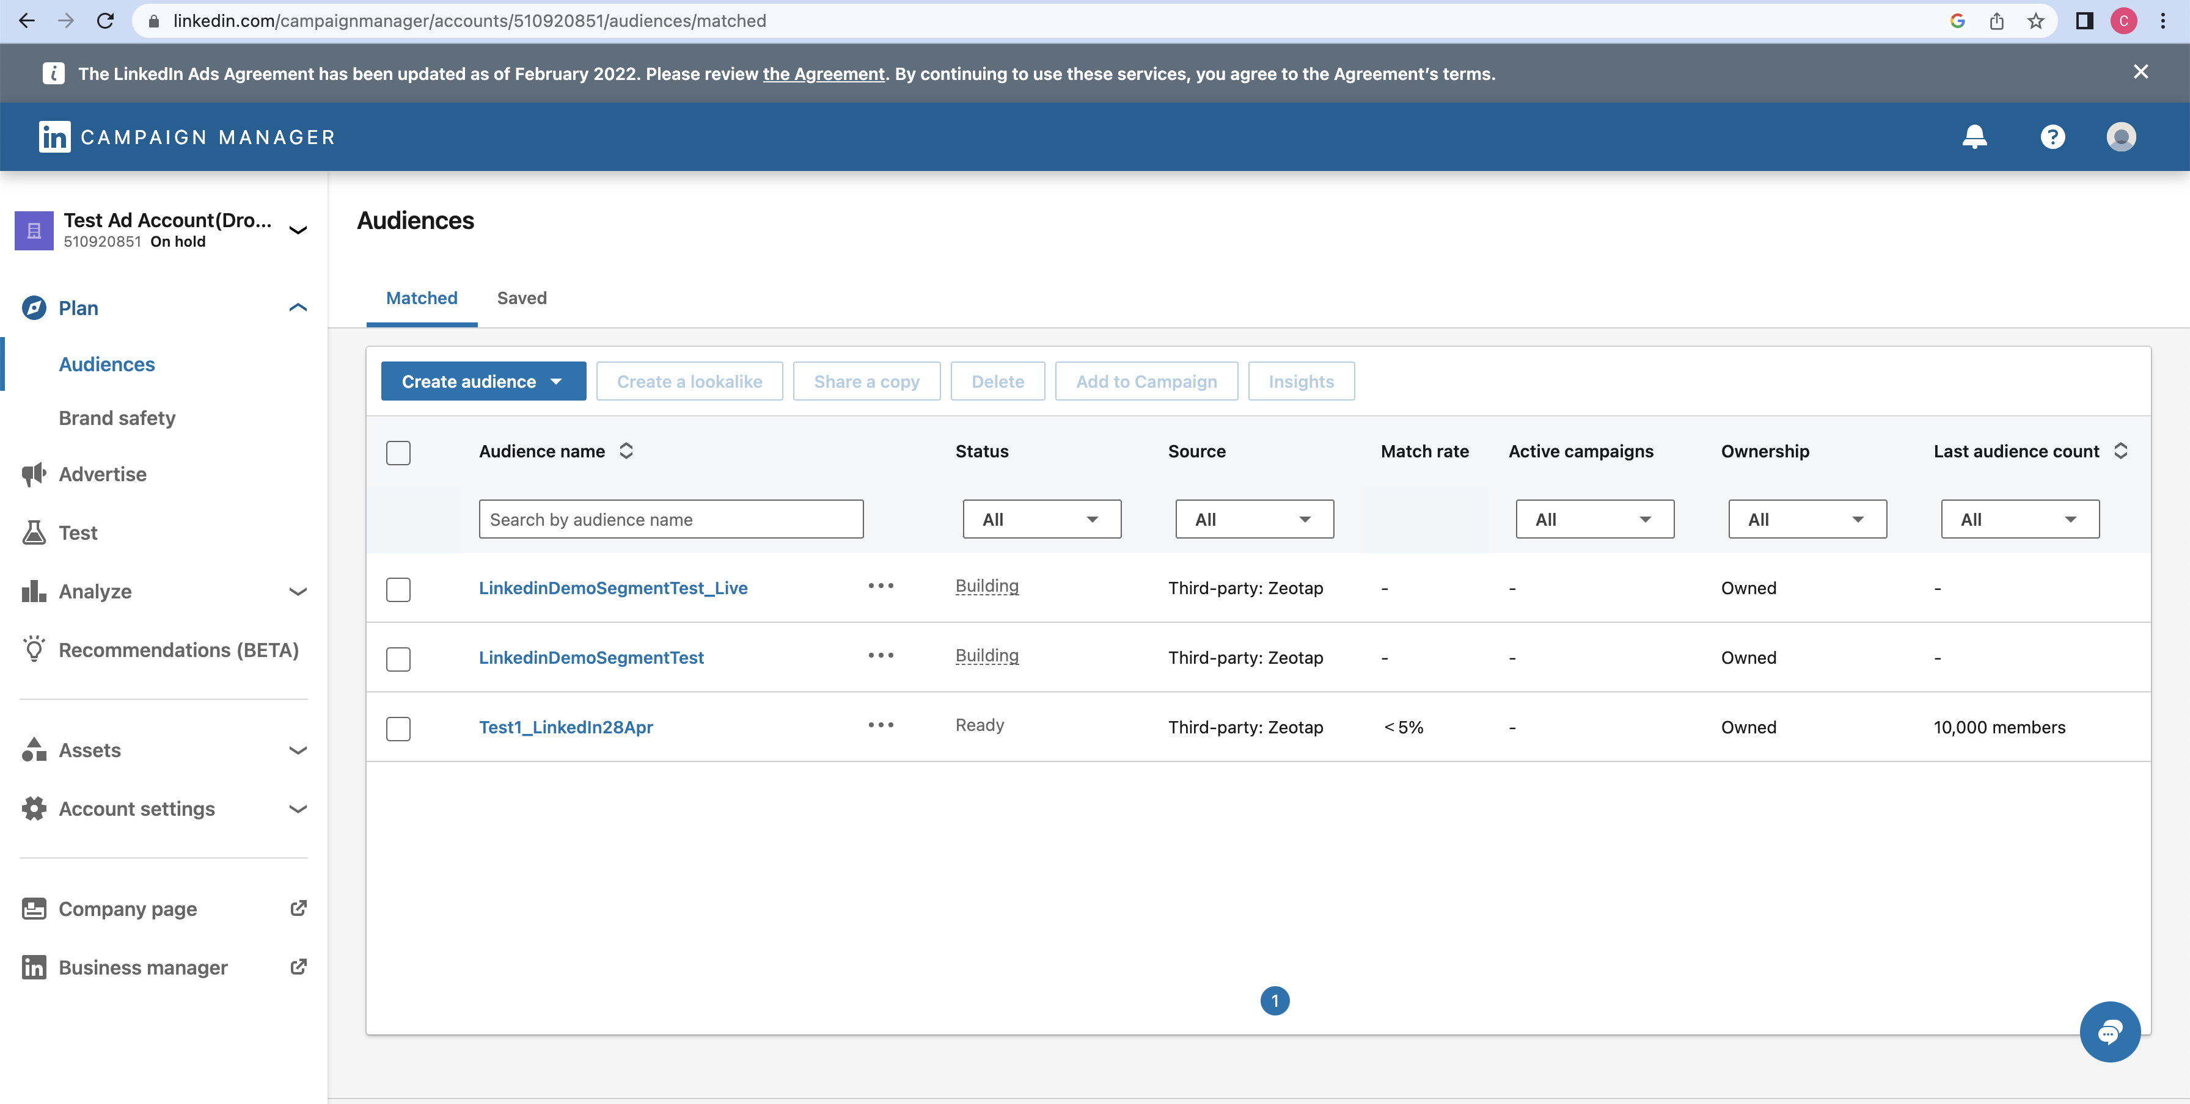Open Recommendations lightbulb icon
2190x1104 pixels.
pos(34,650)
